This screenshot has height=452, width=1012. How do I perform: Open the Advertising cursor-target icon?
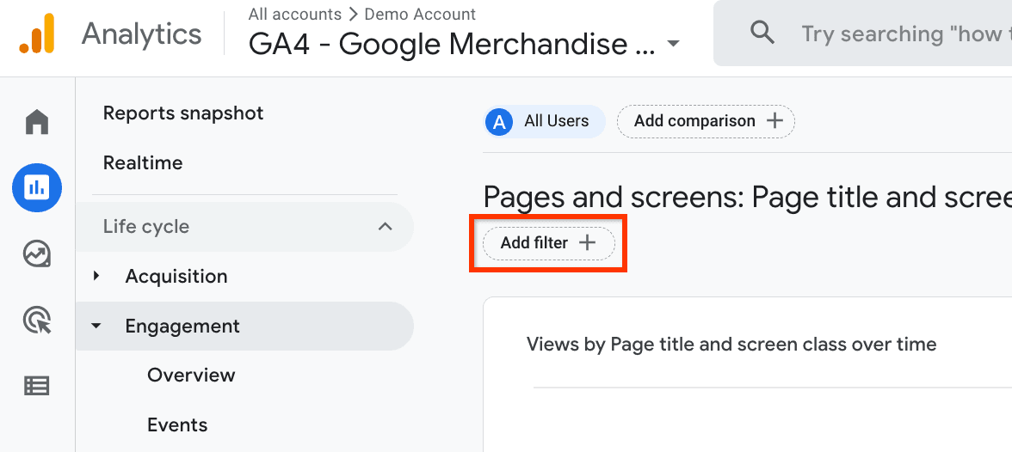[37, 321]
